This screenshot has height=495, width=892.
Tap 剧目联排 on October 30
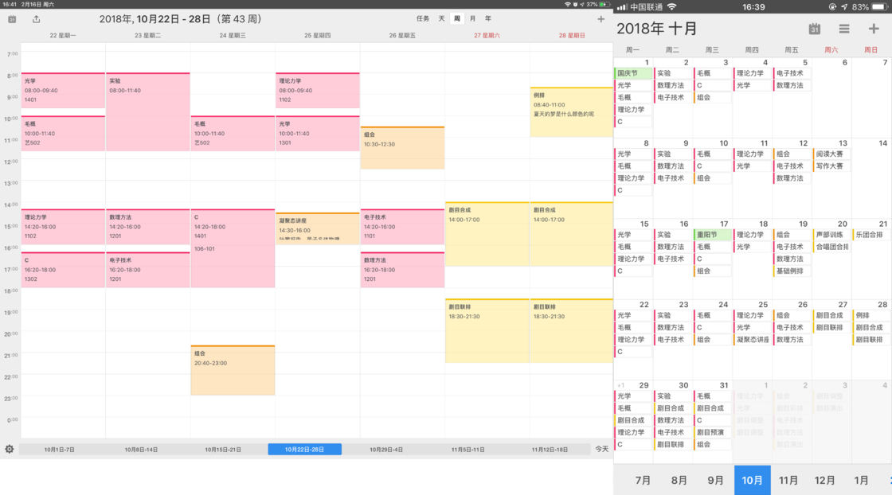pyautogui.click(x=672, y=444)
